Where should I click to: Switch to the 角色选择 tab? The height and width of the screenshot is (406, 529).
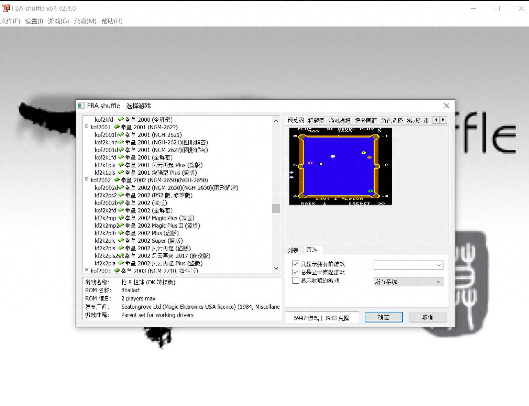(x=392, y=121)
